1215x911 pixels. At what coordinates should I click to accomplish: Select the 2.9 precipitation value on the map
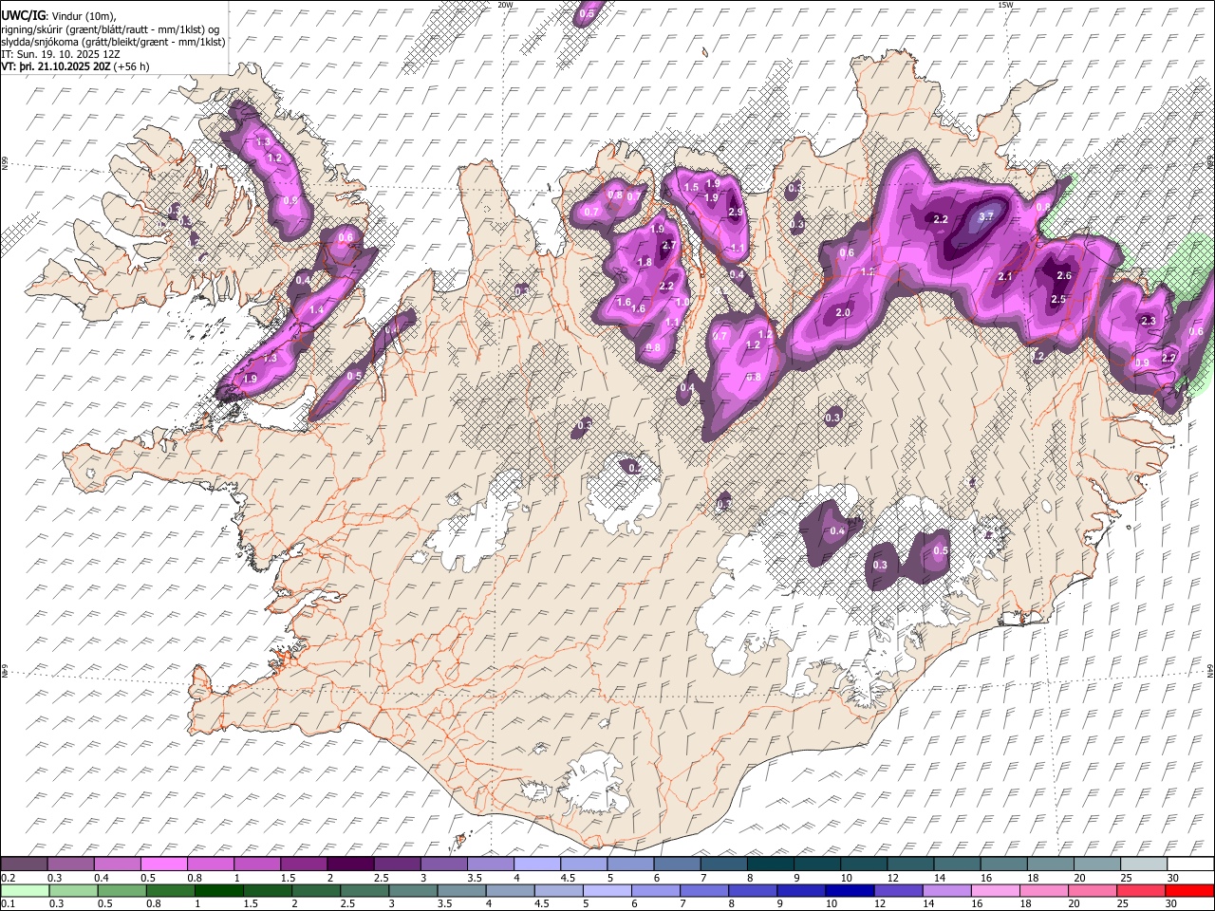click(735, 213)
